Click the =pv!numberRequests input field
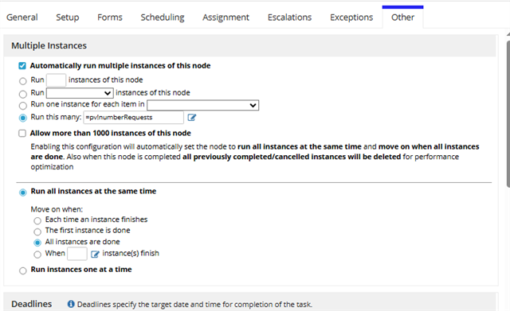 click(134, 118)
